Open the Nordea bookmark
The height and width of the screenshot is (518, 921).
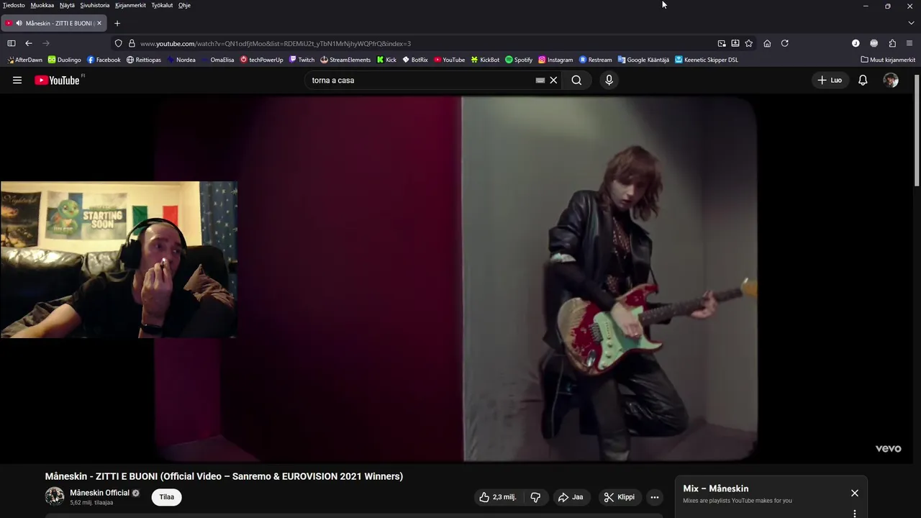pos(181,60)
